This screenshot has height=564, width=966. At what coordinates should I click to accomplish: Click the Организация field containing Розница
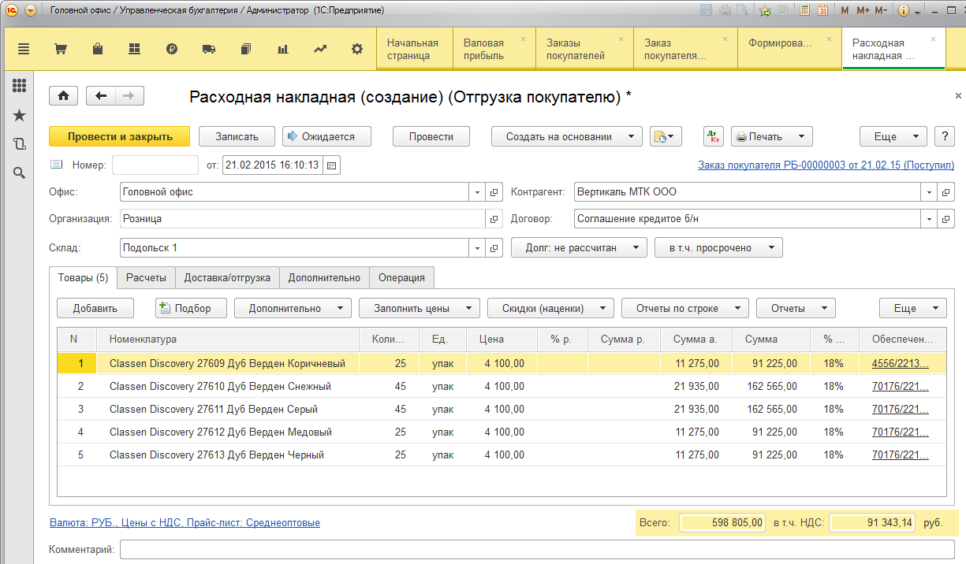[302, 219]
